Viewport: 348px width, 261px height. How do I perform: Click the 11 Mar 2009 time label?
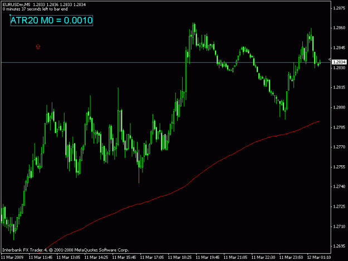pos(12,258)
